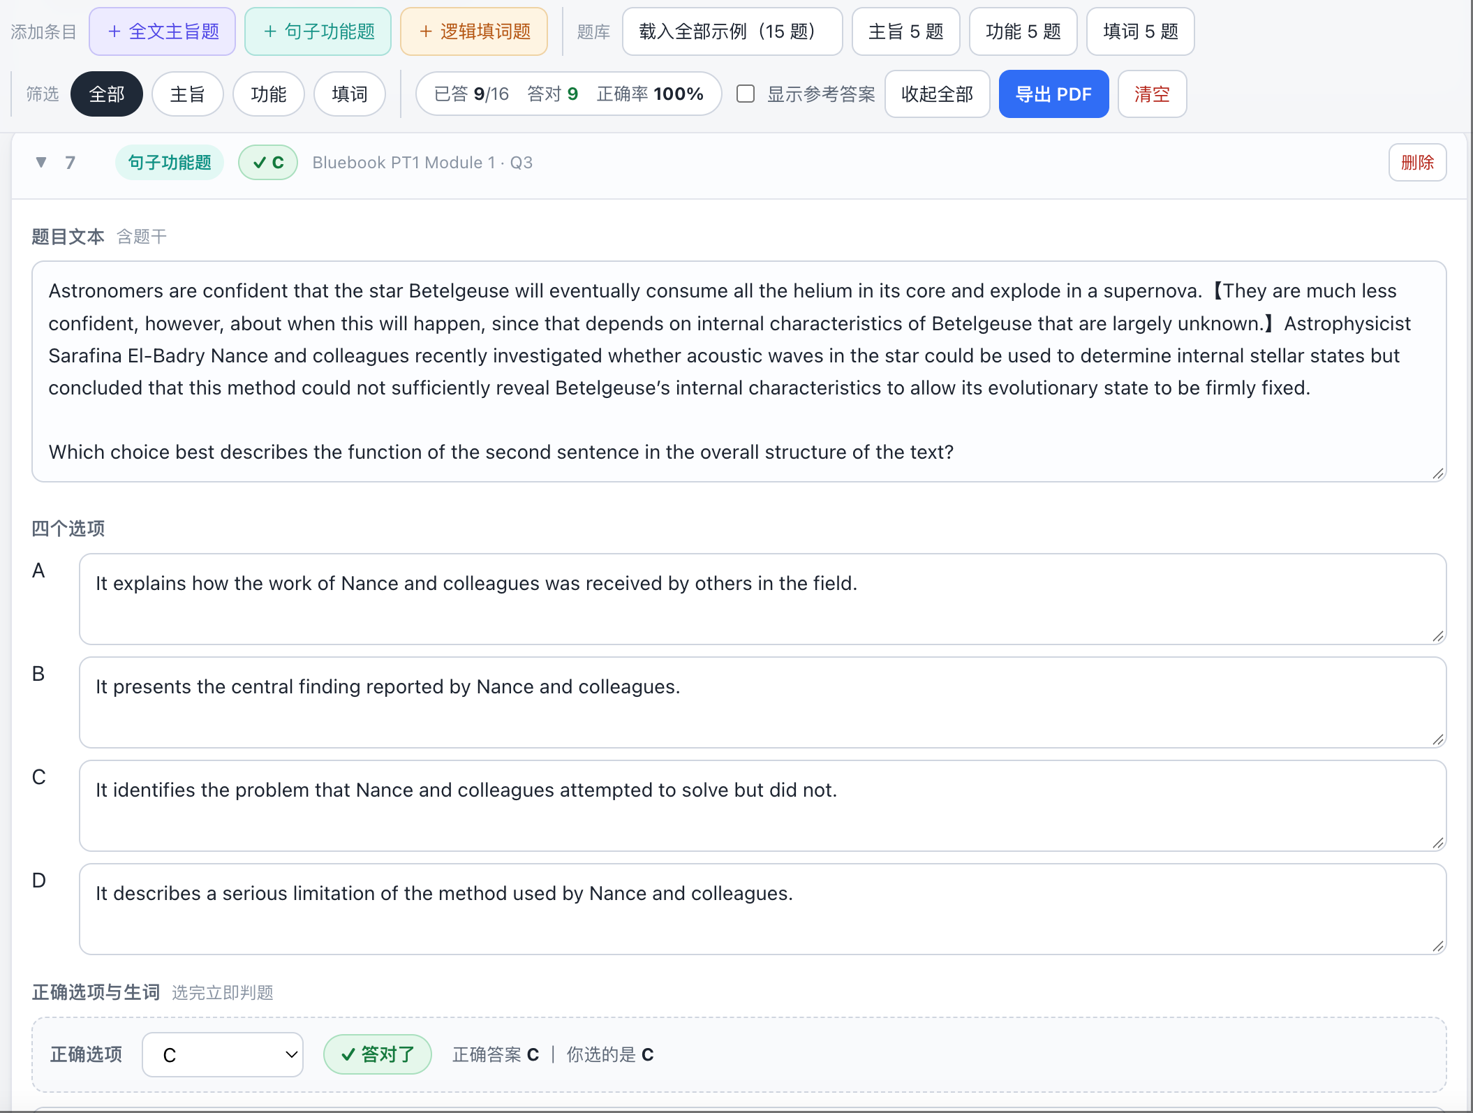The height and width of the screenshot is (1113, 1473).
Task: Click the 你选的是 C text
Action: click(610, 1054)
